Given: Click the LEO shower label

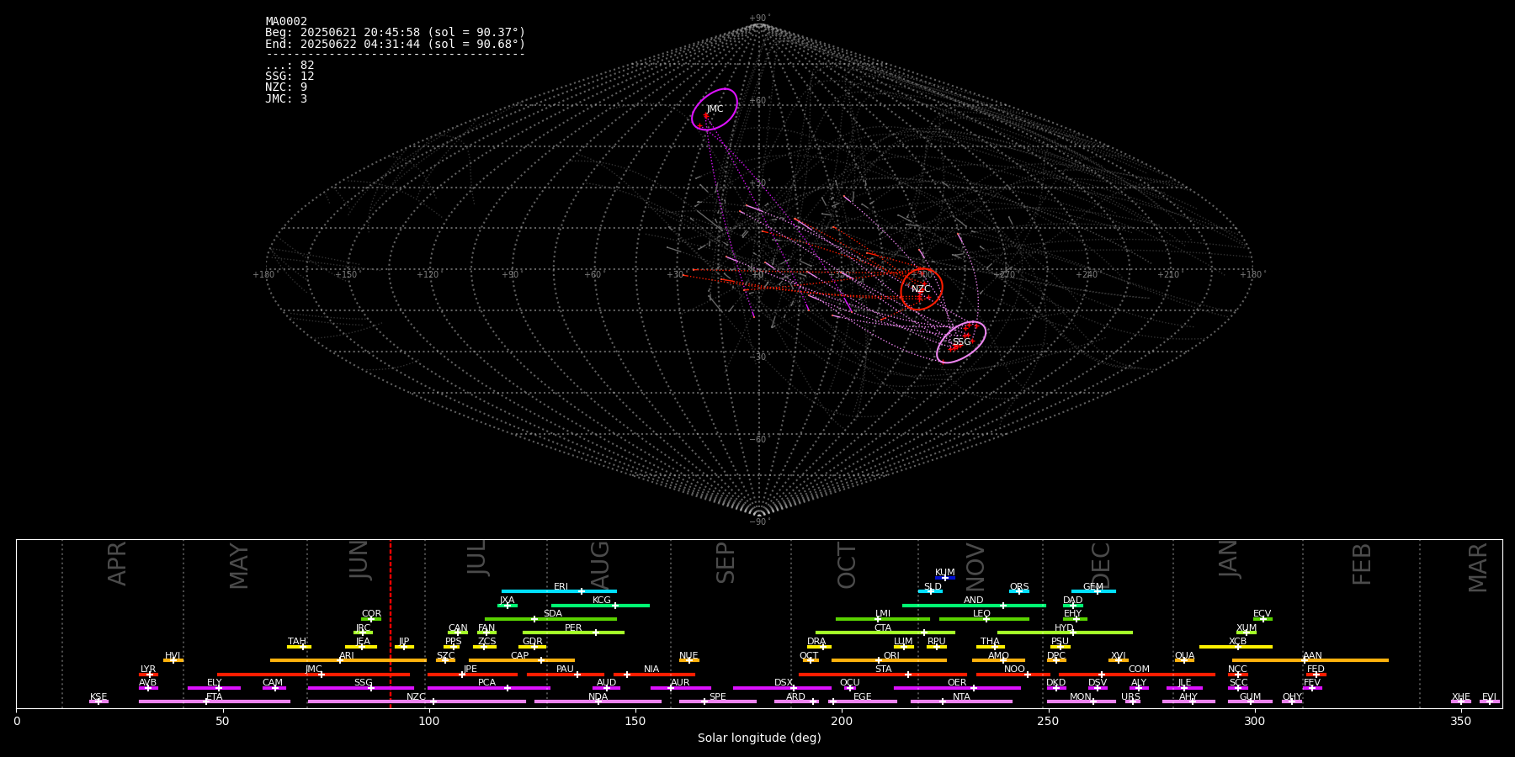Looking at the screenshot, I should coord(982,614).
